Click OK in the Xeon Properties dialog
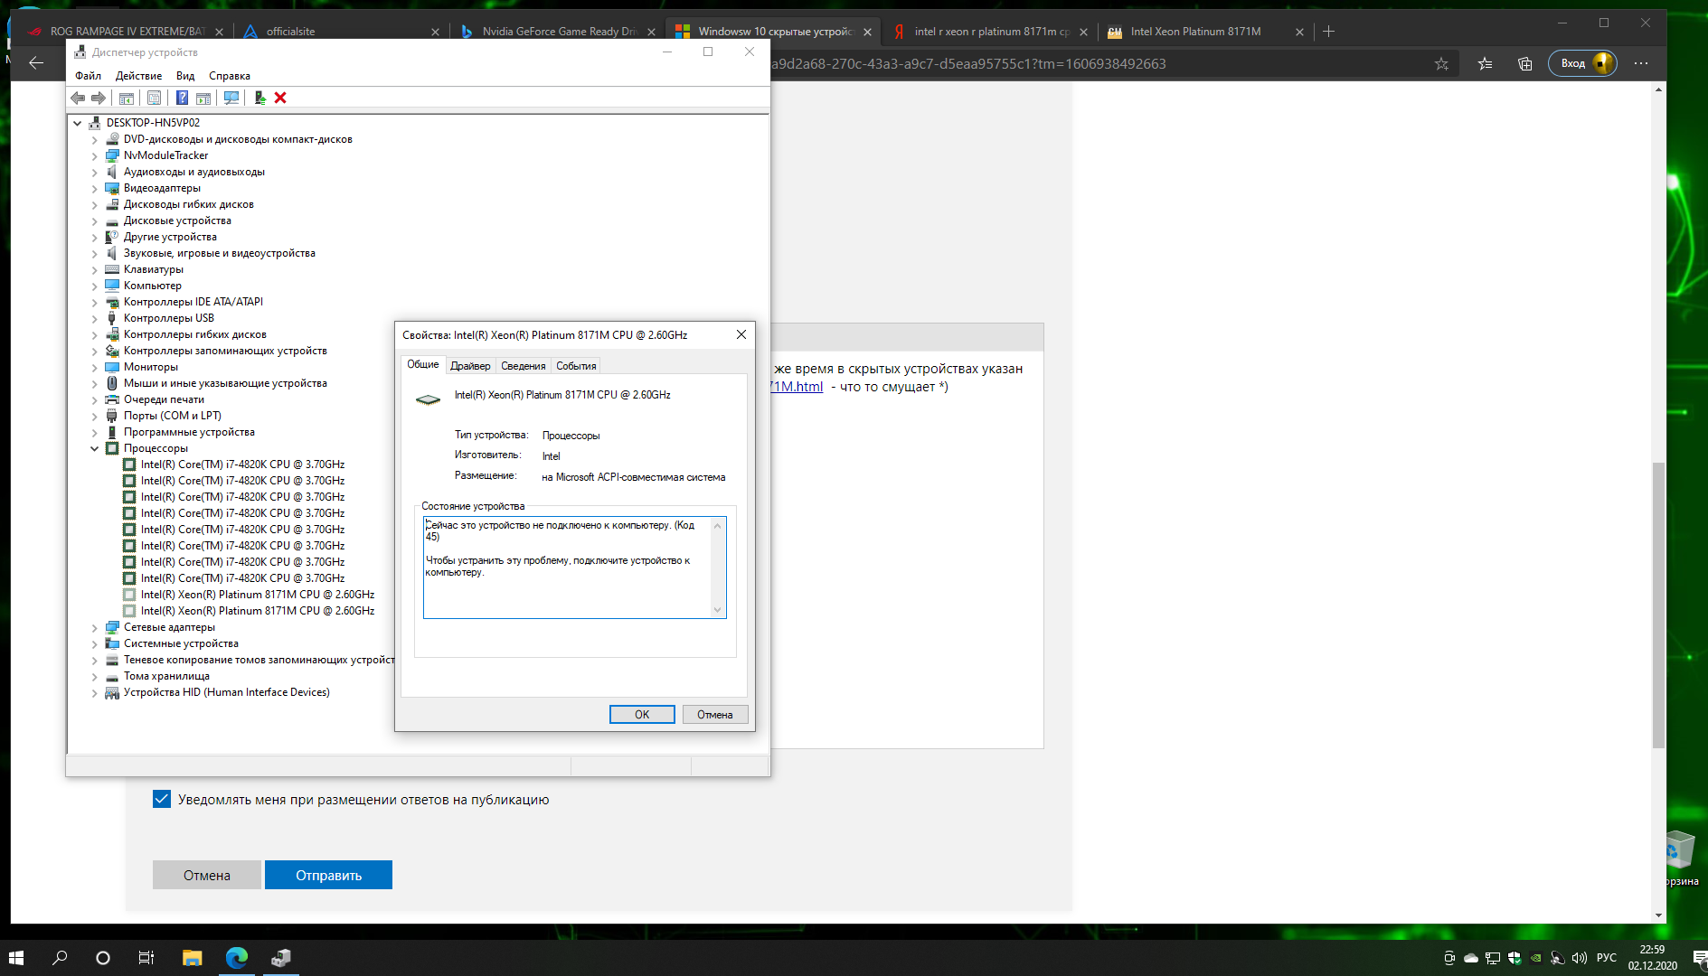 point(642,715)
